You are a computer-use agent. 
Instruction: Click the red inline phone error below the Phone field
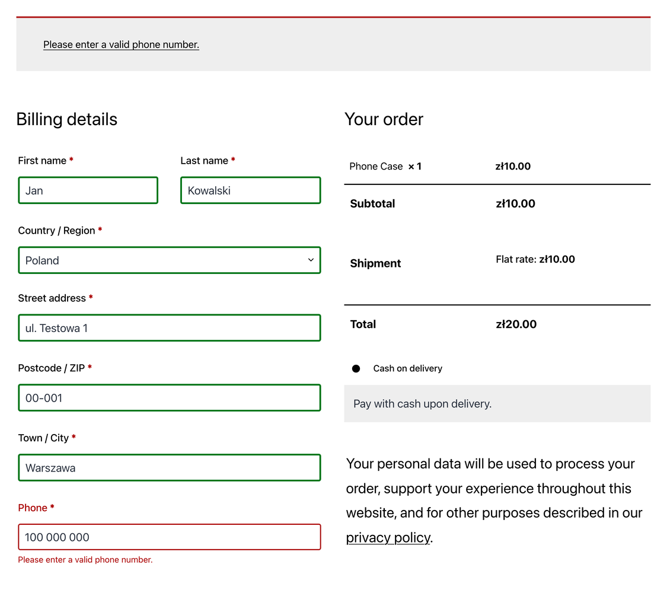[85, 560]
